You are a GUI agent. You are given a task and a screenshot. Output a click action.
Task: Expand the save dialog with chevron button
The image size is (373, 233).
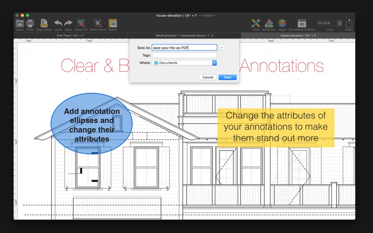[222, 48]
